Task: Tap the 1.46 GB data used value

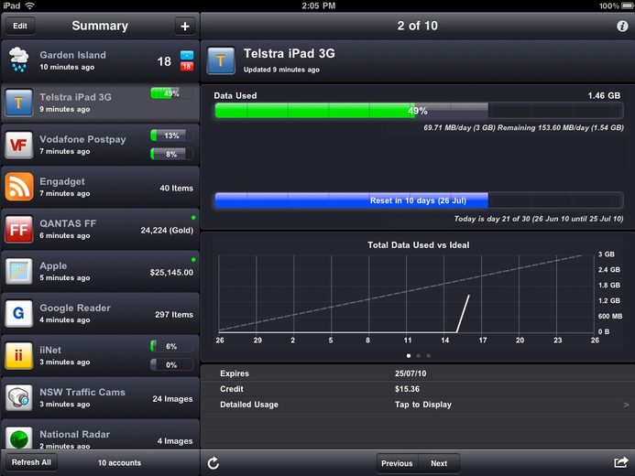Action: (x=604, y=95)
